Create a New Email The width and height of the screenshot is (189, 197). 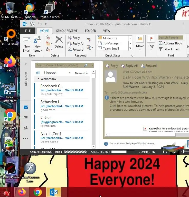tap(26, 44)
